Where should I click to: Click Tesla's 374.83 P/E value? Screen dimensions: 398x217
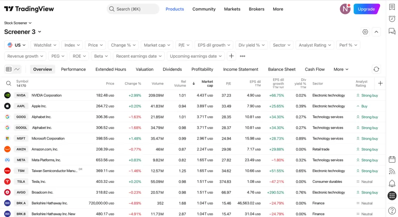(225, 182)
